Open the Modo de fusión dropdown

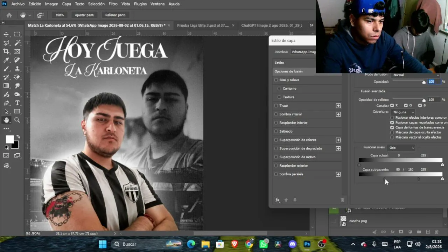415,75
